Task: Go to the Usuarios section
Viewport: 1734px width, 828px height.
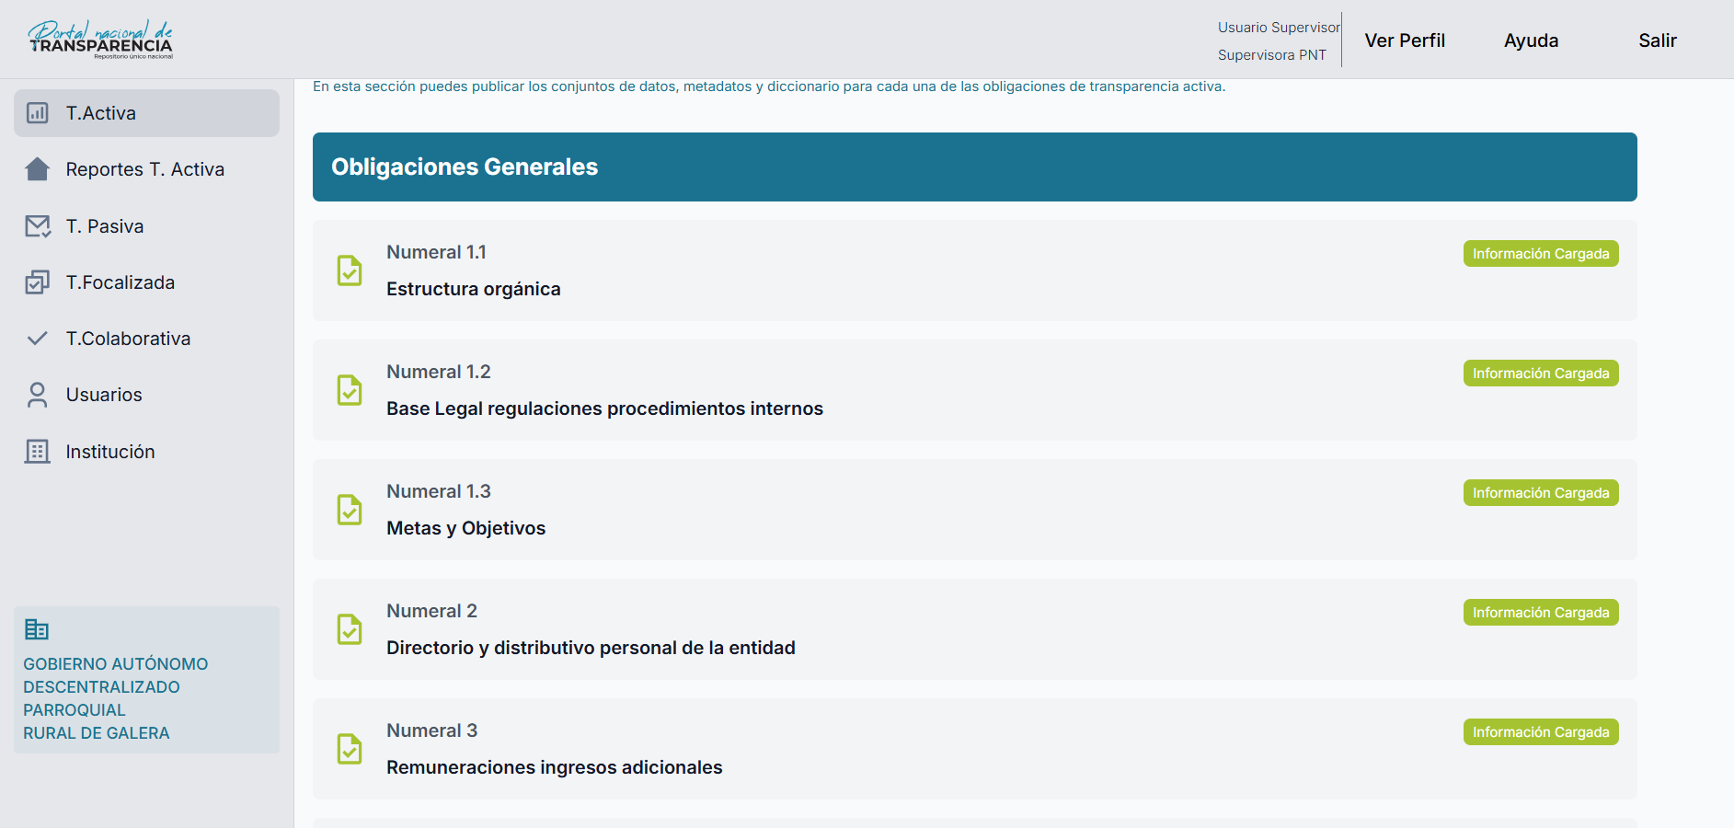Action: (104, 395)
